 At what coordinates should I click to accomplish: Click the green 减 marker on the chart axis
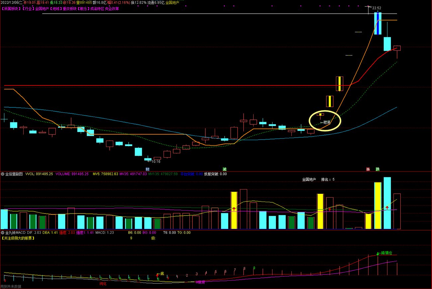225,169
